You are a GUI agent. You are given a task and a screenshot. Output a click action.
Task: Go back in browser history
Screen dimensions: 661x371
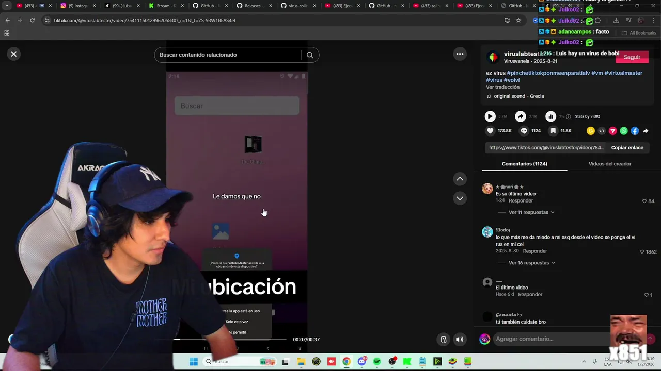click(7, 20)
